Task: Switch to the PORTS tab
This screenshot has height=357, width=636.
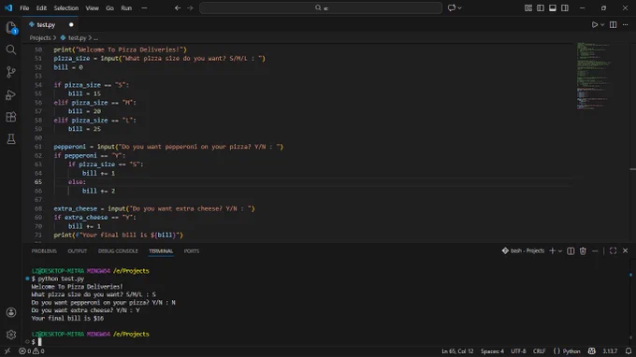Action: point(192,250)
